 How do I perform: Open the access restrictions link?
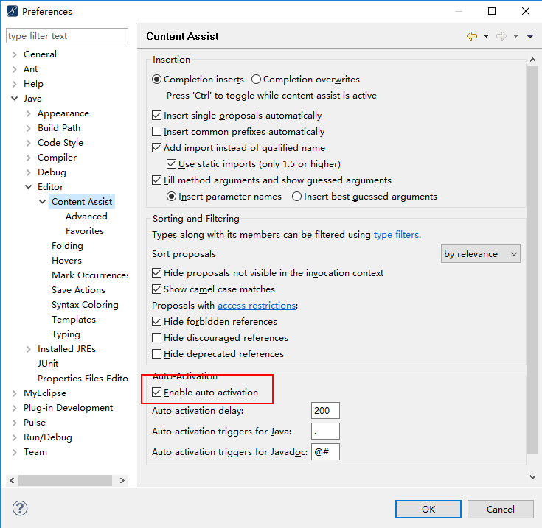click(257, 306)
